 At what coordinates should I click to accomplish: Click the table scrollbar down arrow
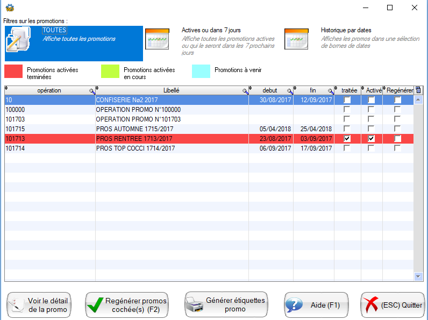(419, 276)
